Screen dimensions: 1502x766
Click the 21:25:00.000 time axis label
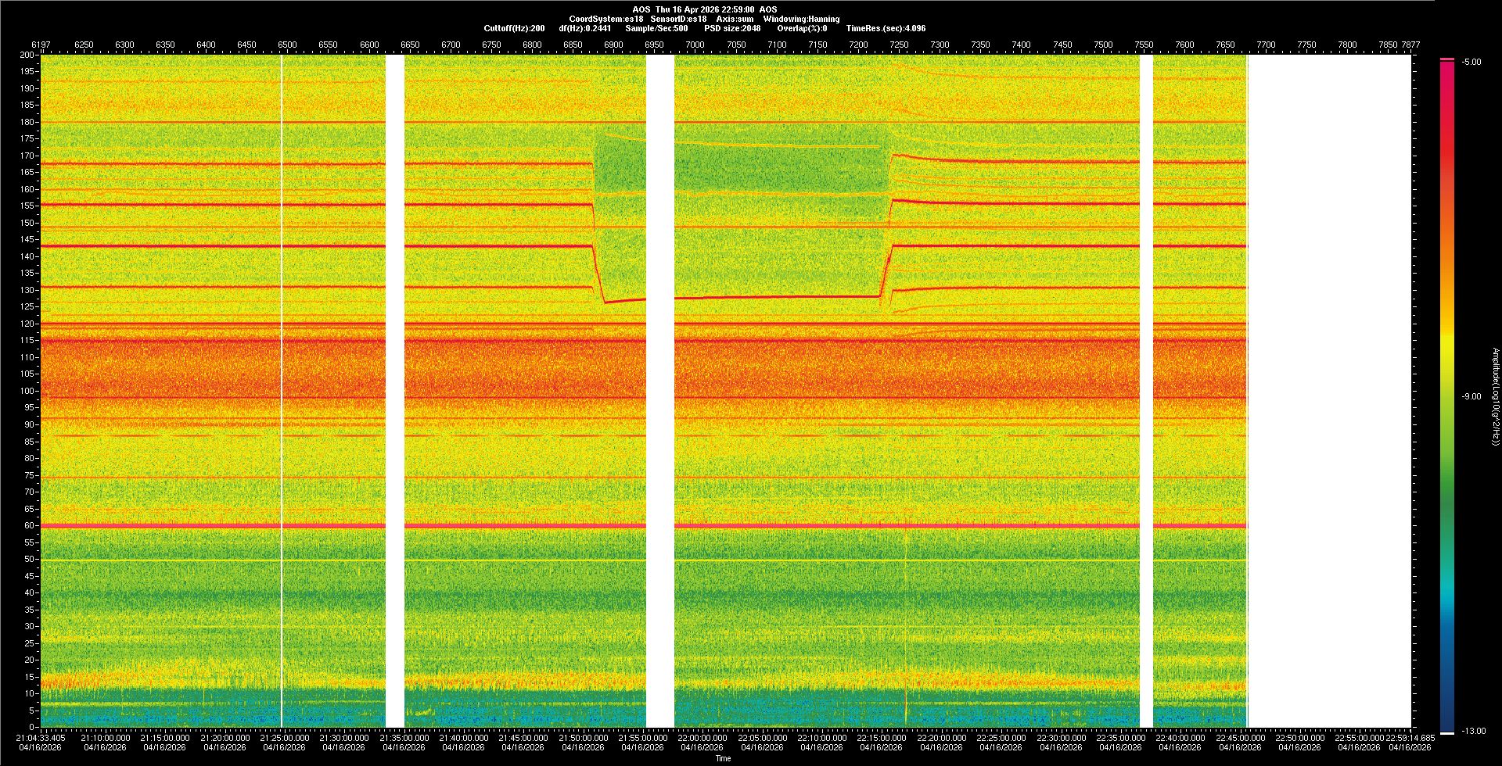pos(284,737)
